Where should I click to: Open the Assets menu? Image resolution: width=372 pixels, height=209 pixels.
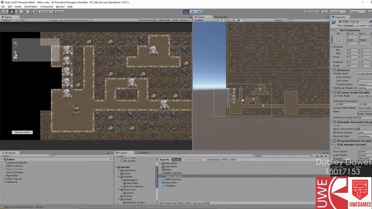pos(18,6)
